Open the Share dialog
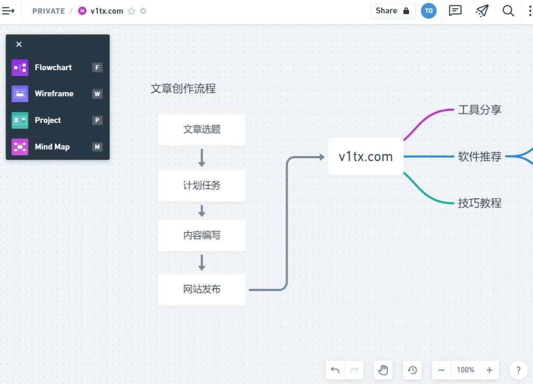Image resolution: width=533 pixels, height=384 pixels. pyautogui.click(x=392, y=11)
